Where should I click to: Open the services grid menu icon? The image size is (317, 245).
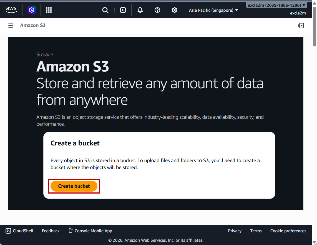pyautogui.click(x=49, y=10)
